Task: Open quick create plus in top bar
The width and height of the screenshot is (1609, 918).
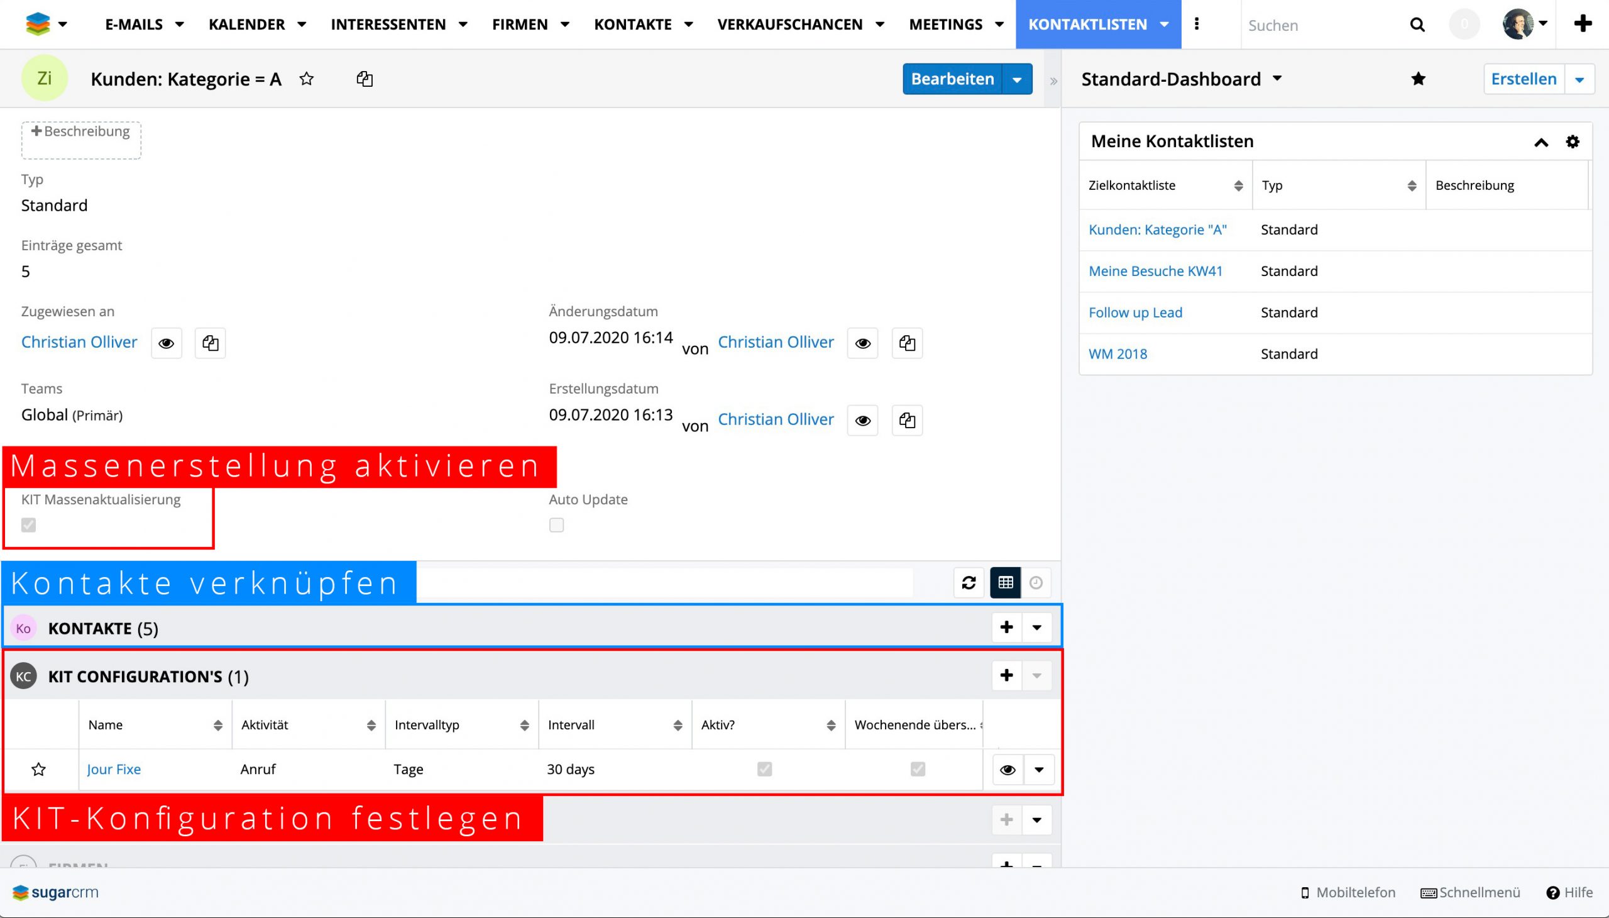Action: tap(1583, 24)
